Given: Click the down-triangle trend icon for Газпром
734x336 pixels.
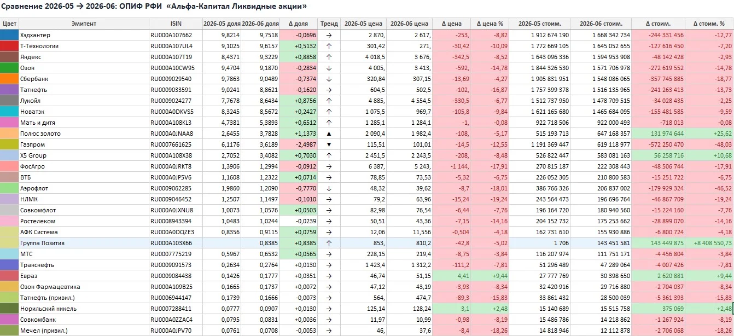Looking at the screenshot, I should 329,144.
